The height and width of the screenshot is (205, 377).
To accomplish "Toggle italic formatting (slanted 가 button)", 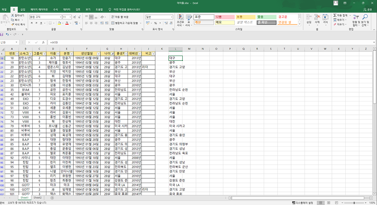I will (x=36, y=23).
